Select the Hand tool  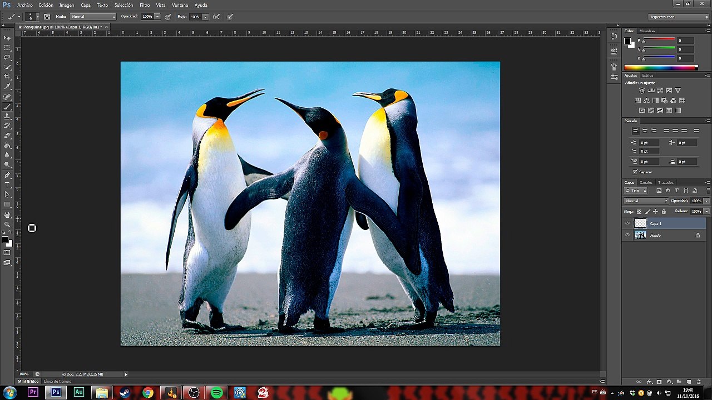pyautogui.click(x=7, y=214)
